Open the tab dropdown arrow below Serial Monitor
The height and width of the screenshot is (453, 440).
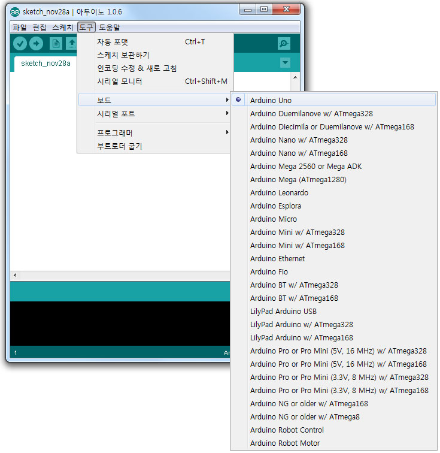tap(285, 62)
